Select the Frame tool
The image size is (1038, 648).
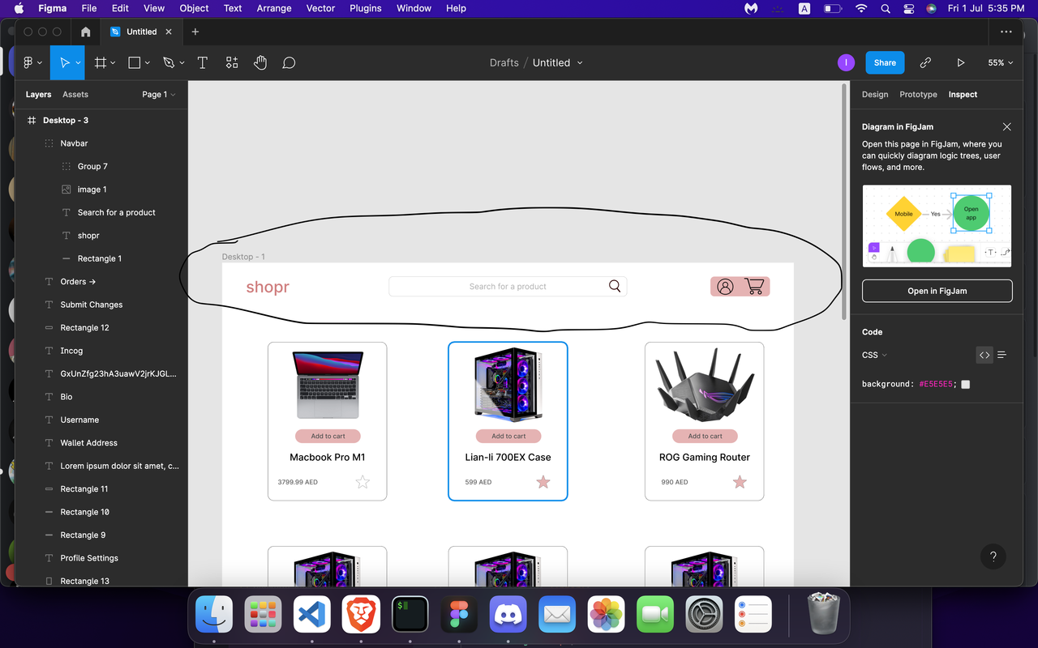[x=101, y=62]
